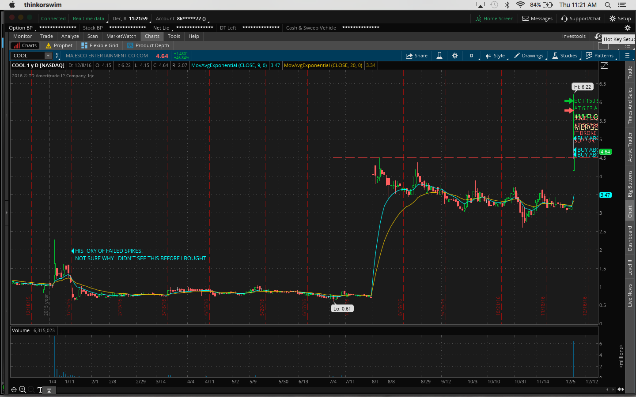Switch to the Analyze tab
This screenshot has height=397, width=636.
70,36
